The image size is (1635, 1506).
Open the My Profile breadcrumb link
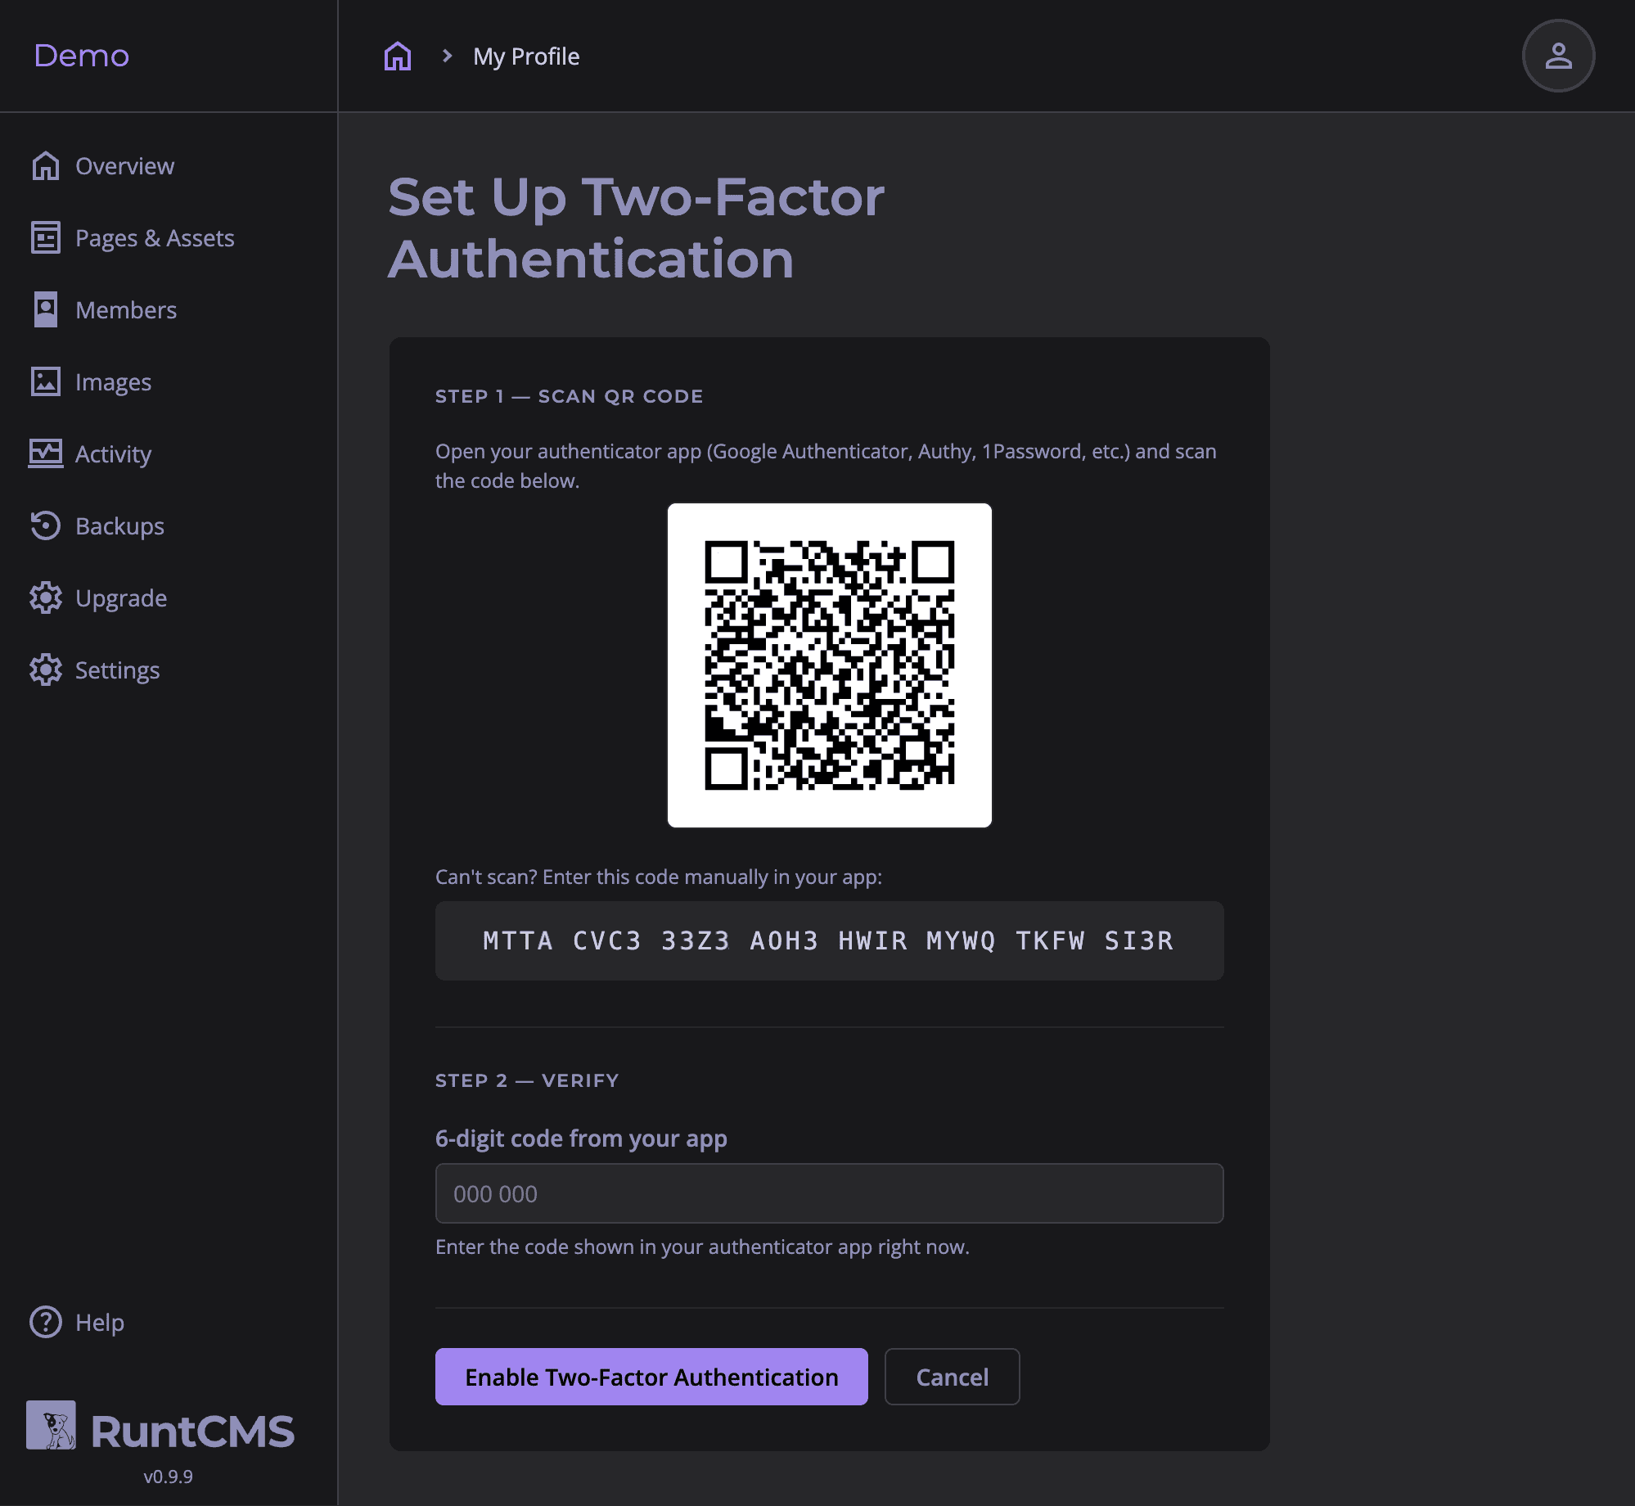[x=526, y=56]
